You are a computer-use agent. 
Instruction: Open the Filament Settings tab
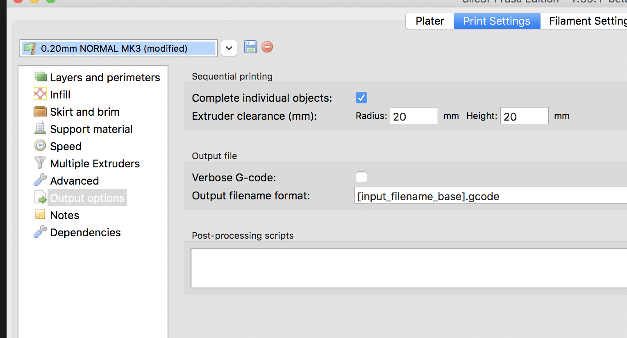point(586,21)
